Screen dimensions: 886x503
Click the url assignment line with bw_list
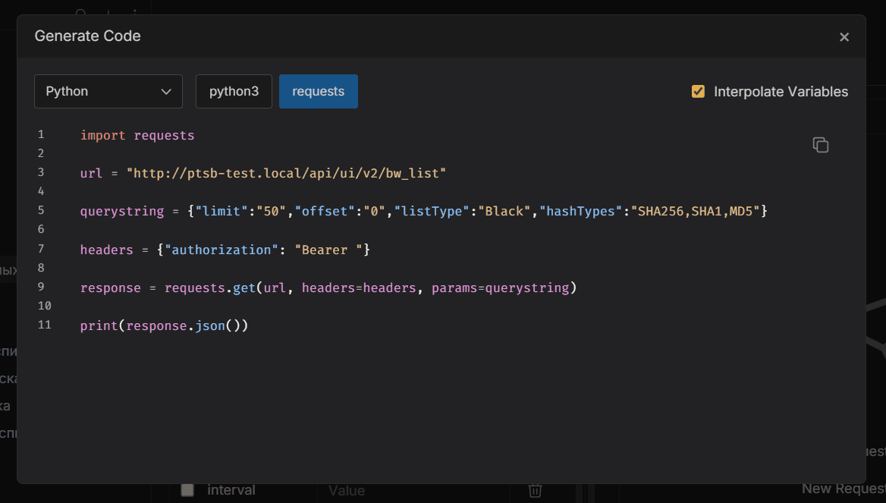(262, 173)
